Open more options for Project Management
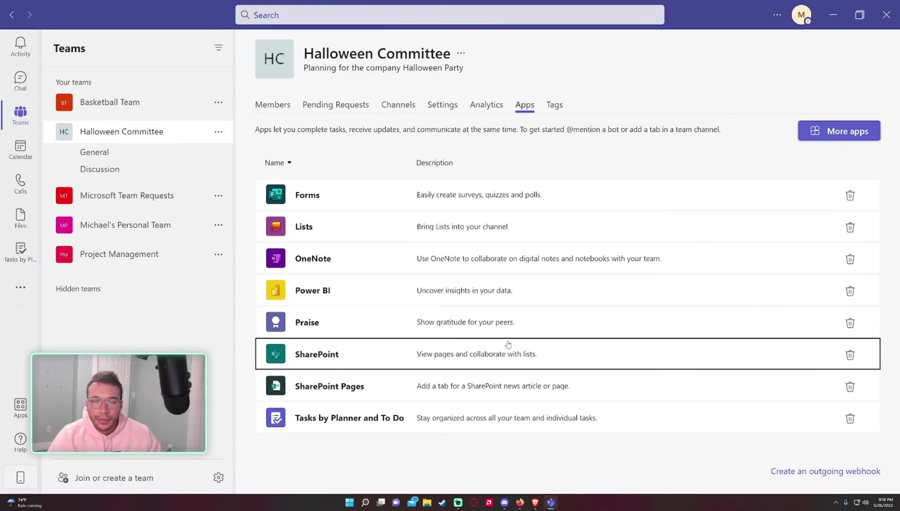Screen dimensions: 900x511 218,254
